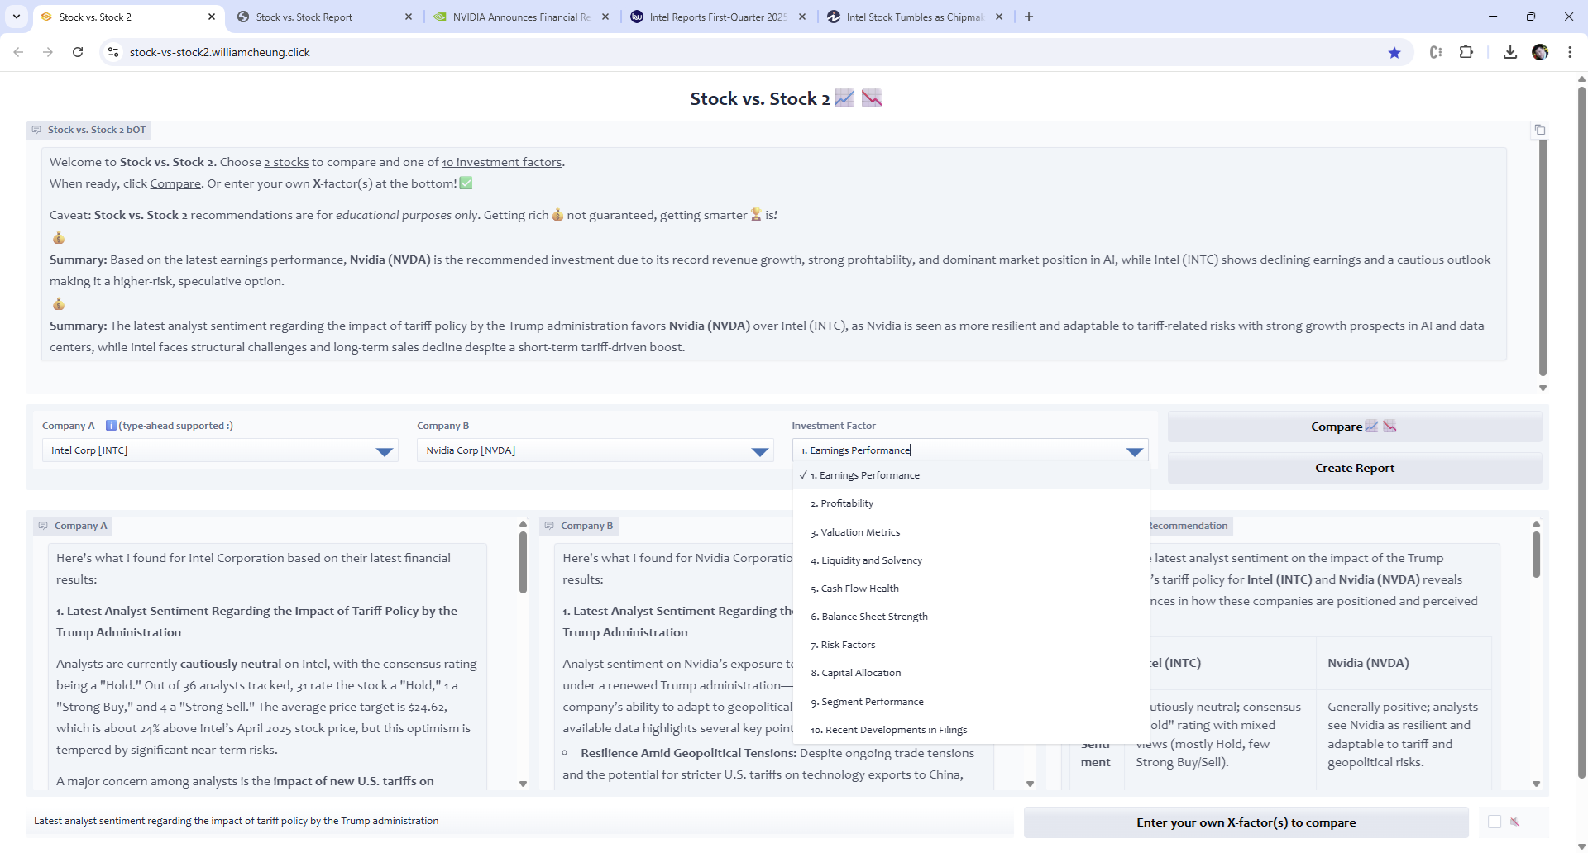View site information icon in address bar
1588x853 pixels.
[113, 52]
